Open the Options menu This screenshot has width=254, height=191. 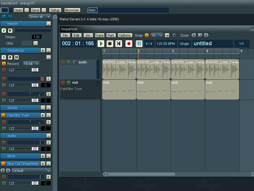pyautogui.click(x=125, y=35)
